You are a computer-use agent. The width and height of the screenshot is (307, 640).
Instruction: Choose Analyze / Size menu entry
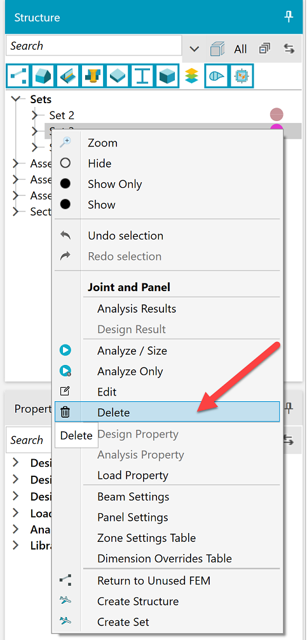point(132,351)
